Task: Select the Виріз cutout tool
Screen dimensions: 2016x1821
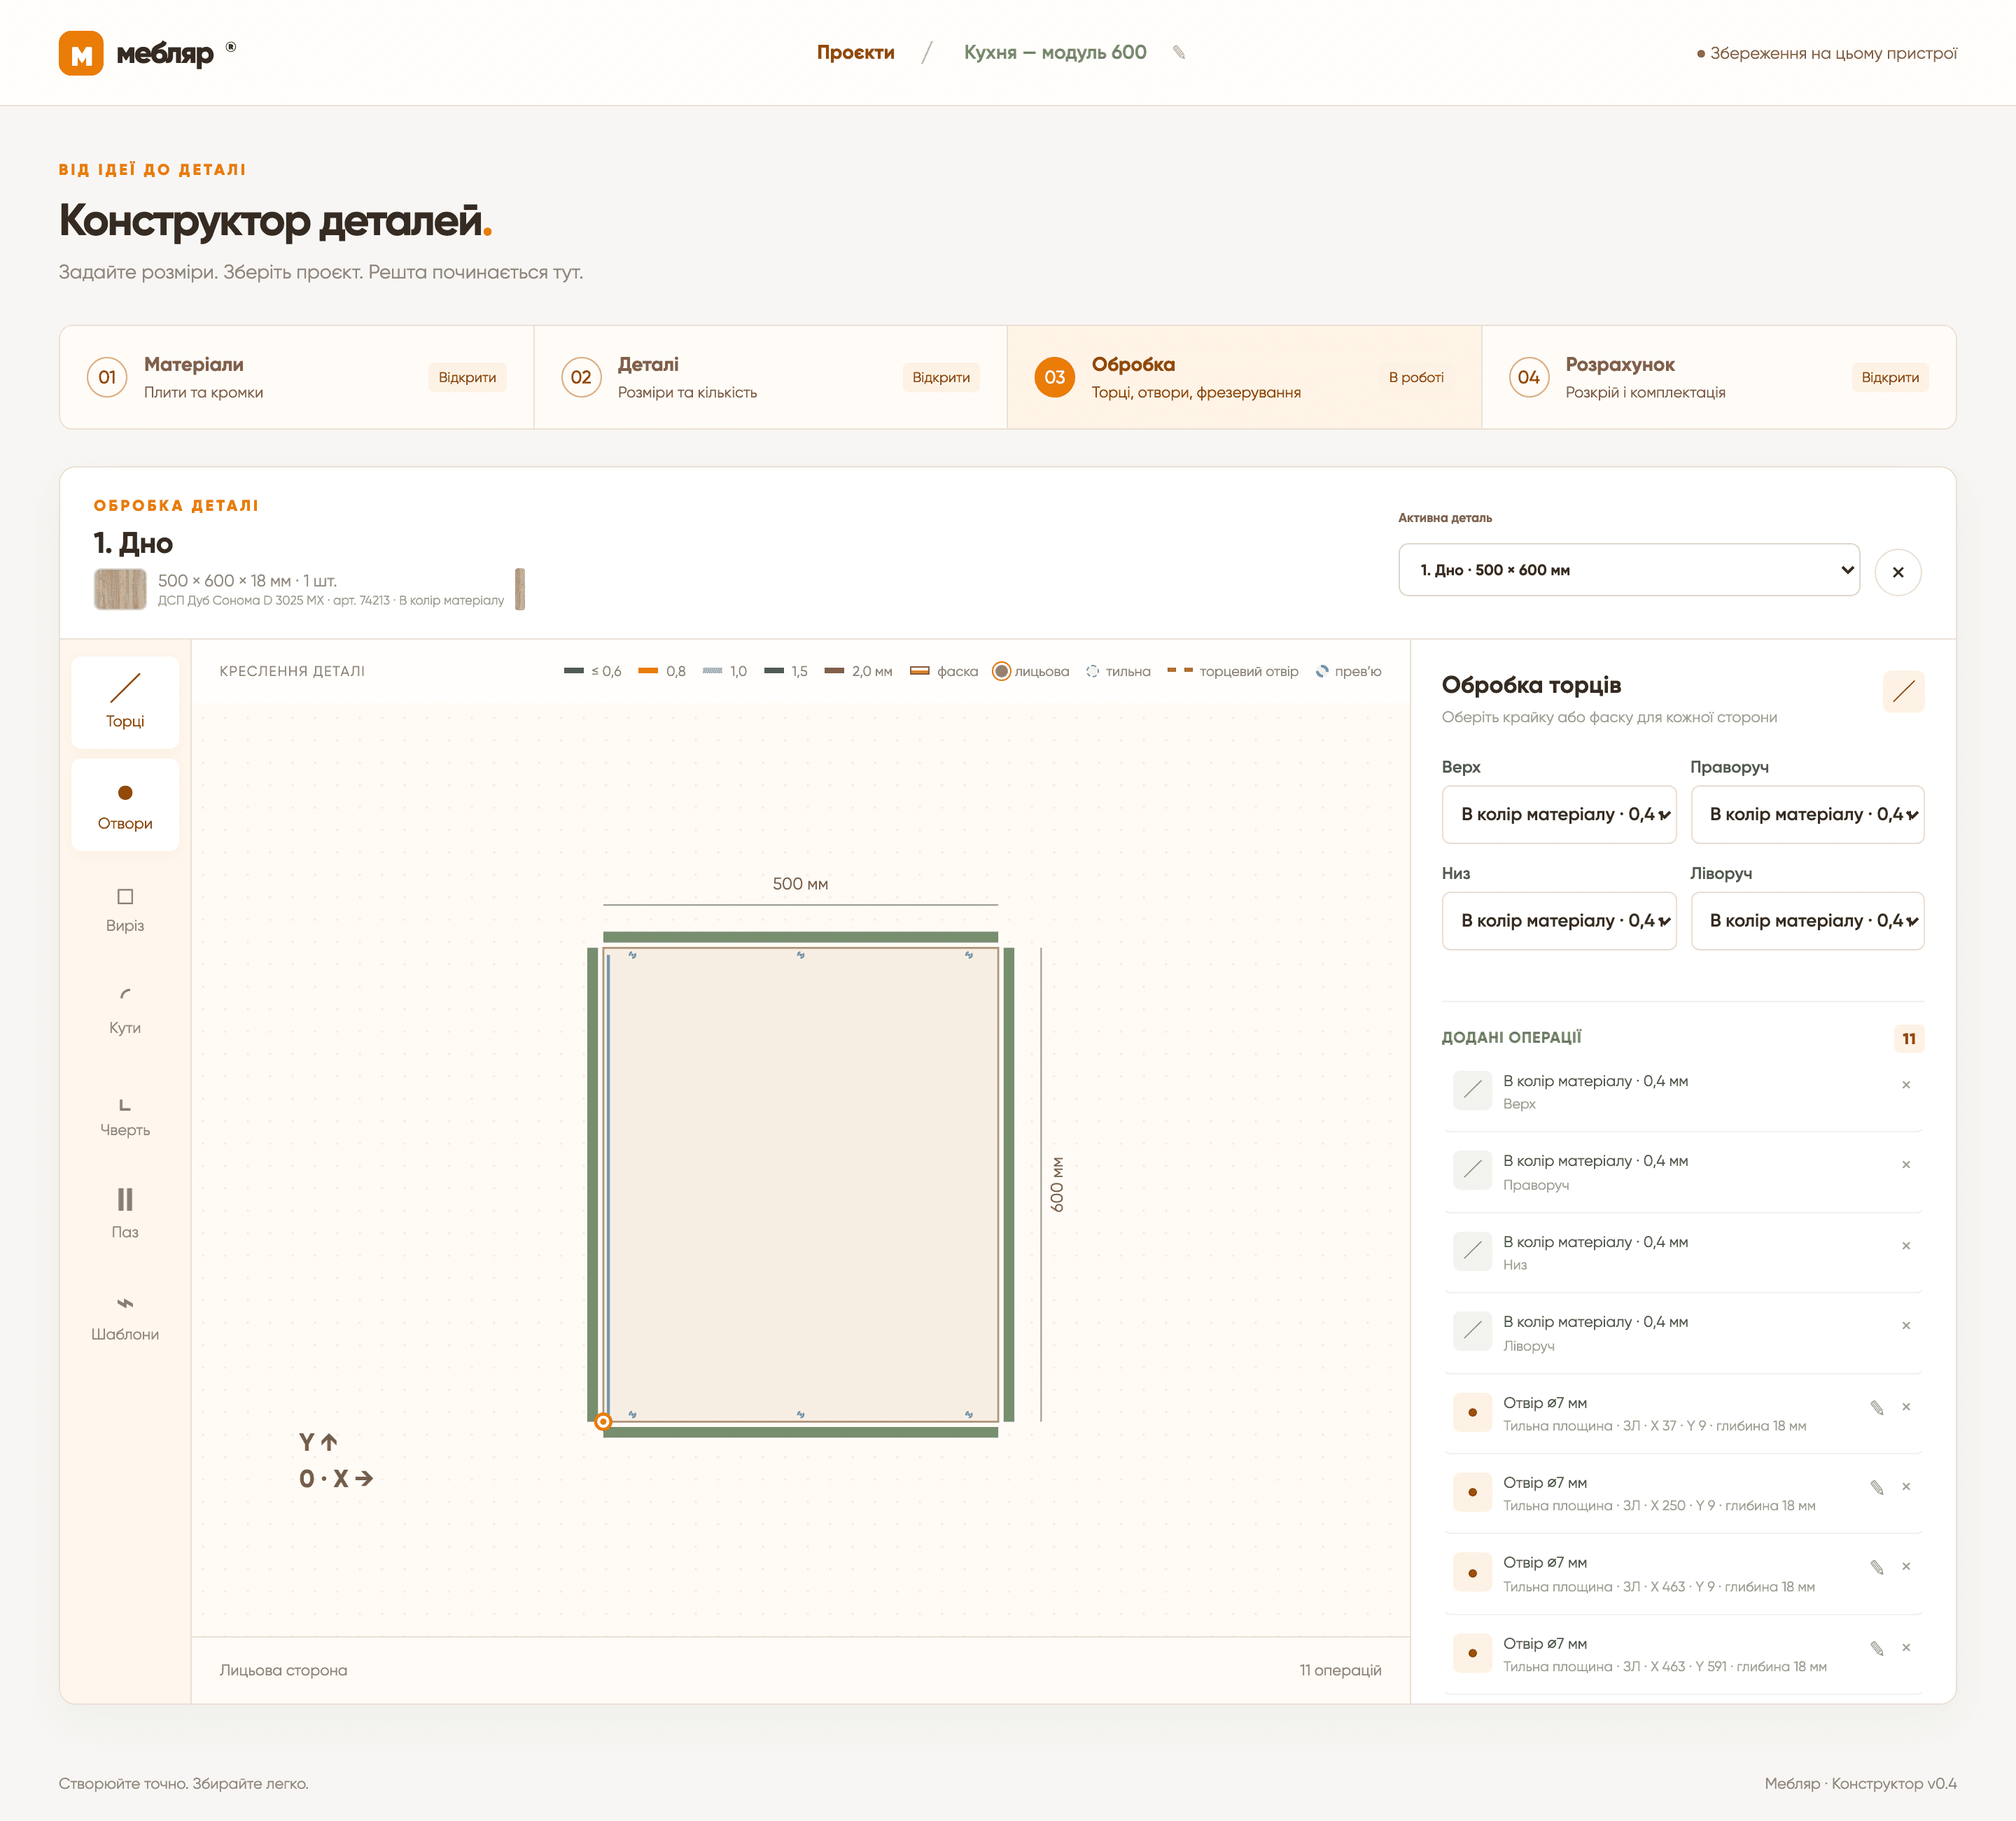Action: coord(125,908)
